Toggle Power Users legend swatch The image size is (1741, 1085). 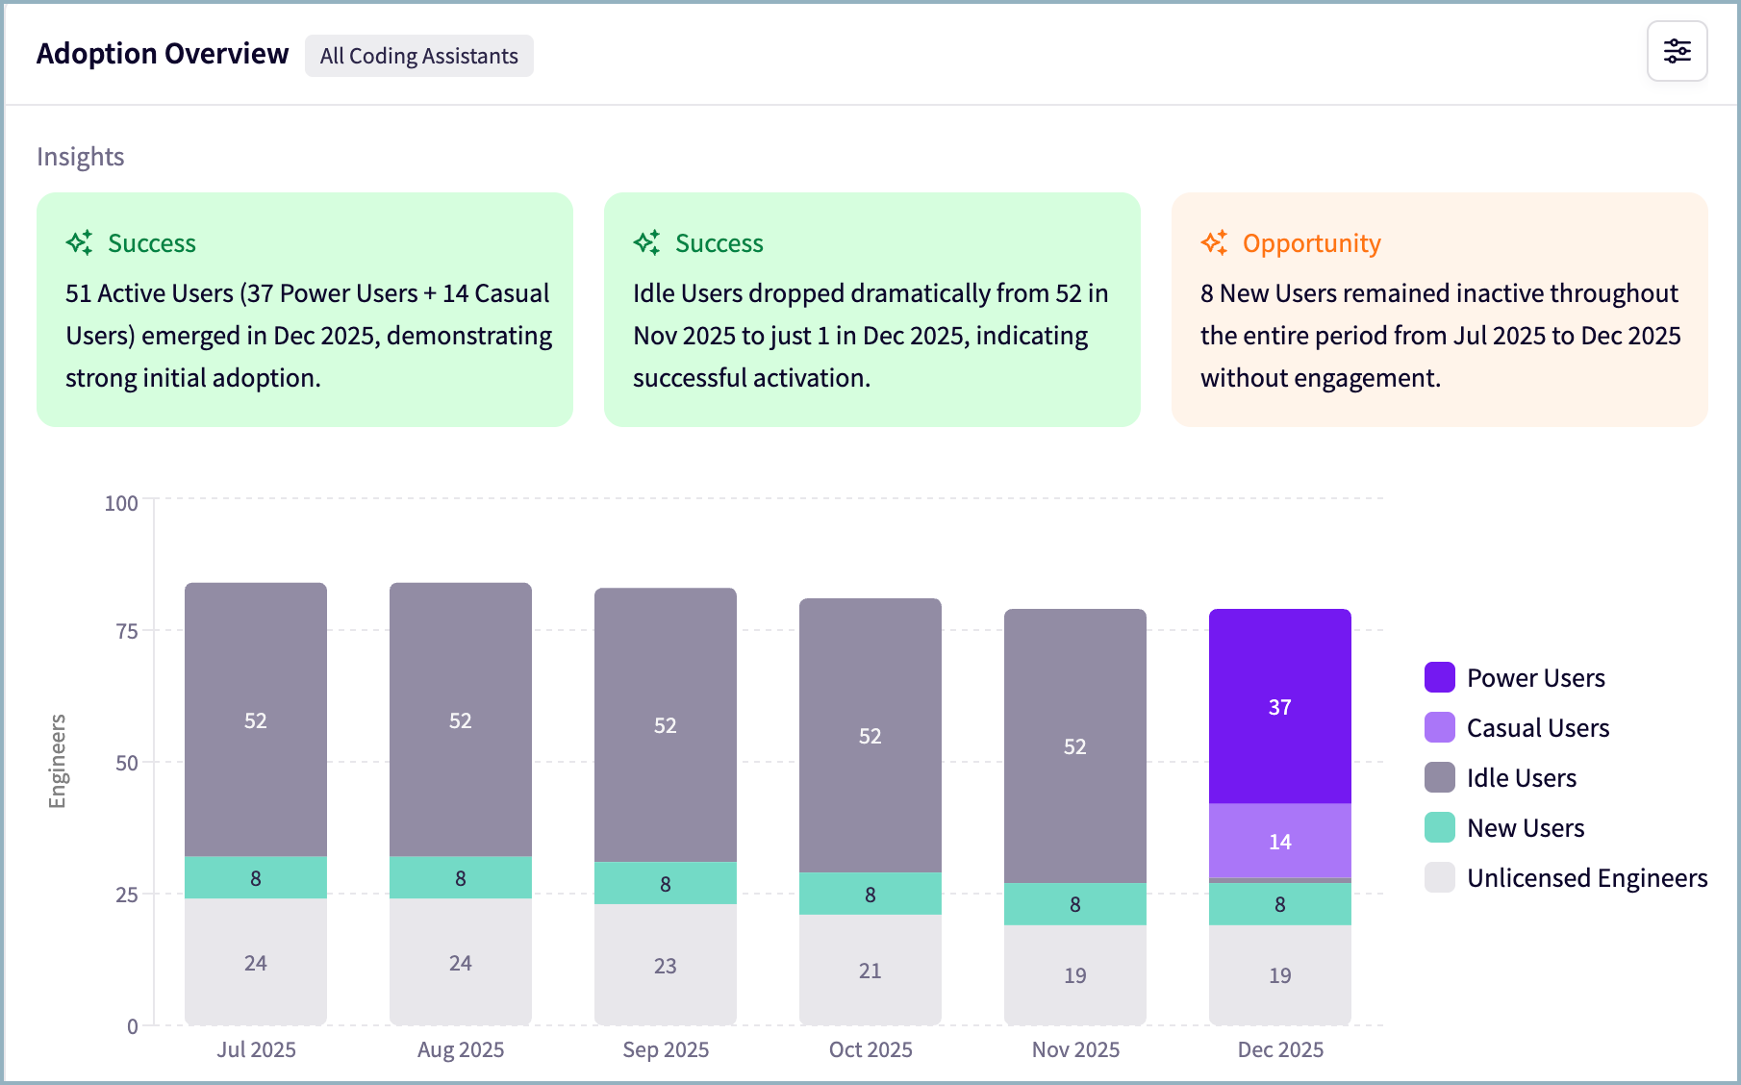pos(1439,677)
